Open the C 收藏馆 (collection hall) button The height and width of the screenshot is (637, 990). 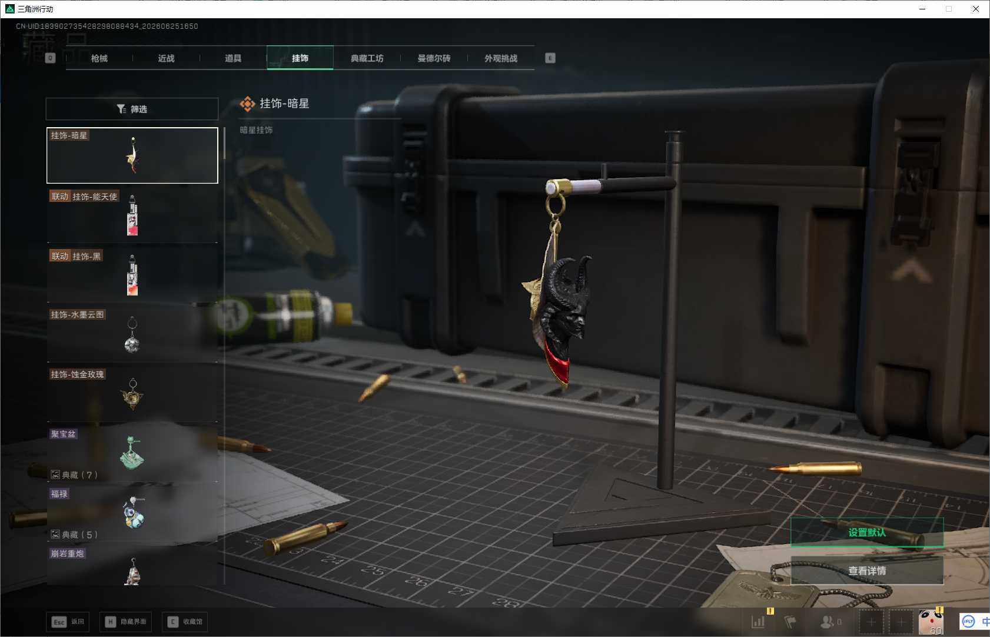coord(185,622)
